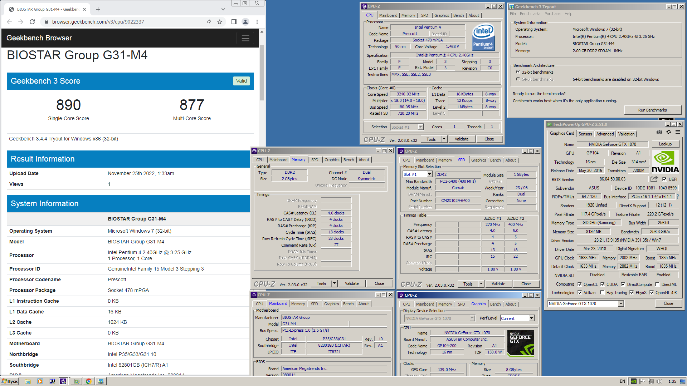This screenshot has height=386, width=687.
Task: Open GPU selection dropdown at GPU-Z bottom
Action: click(621, 304)
